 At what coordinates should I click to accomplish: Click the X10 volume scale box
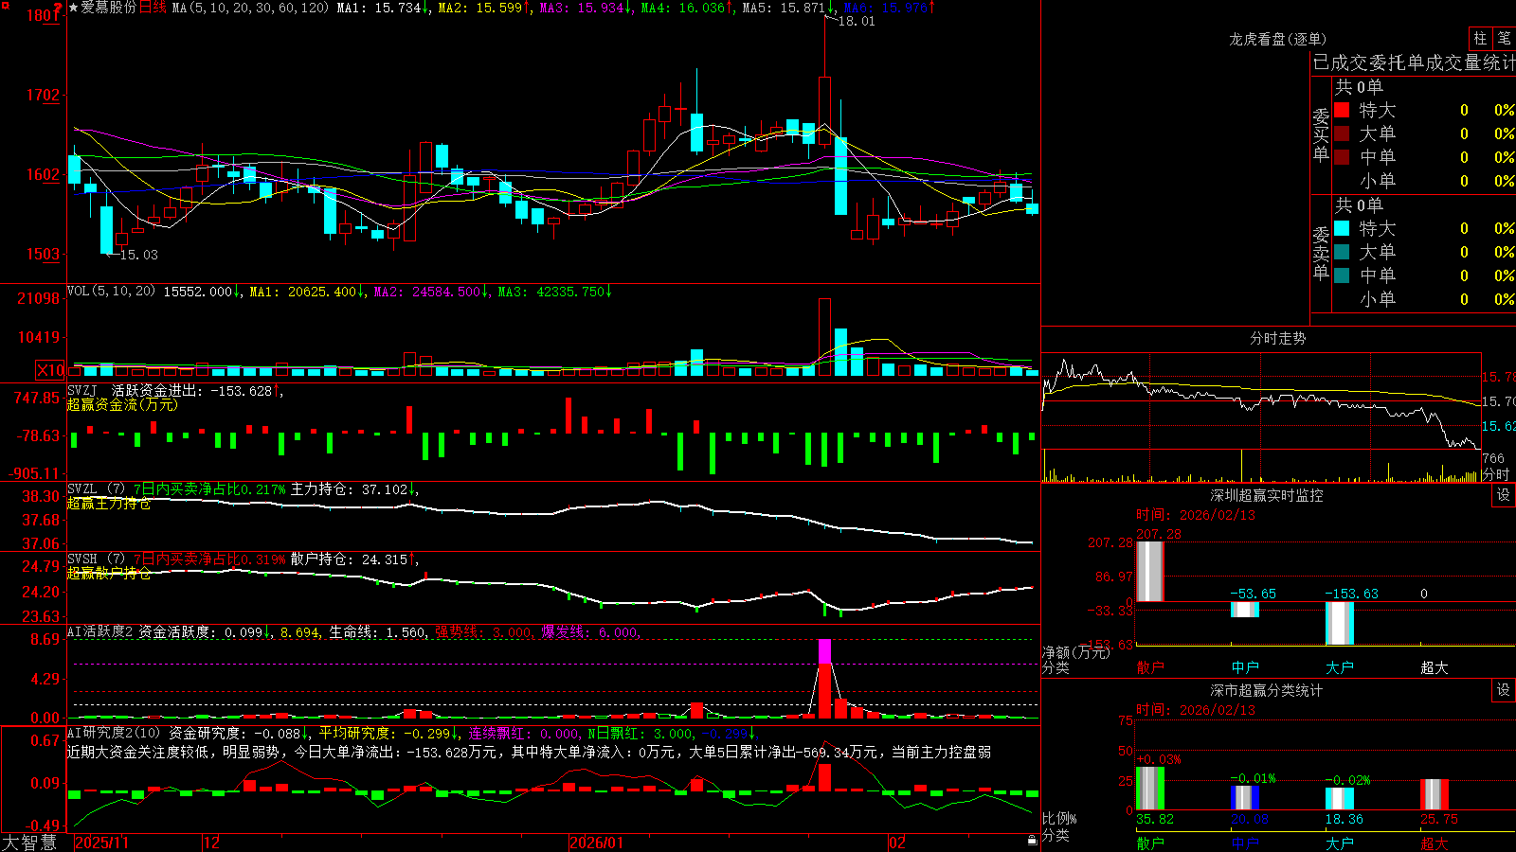coord(50,370)
